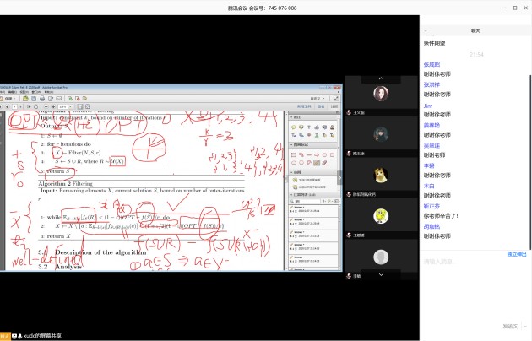Open the create dropdown in Acrobat toolbar
The image size is (532, 341).
click(x=10, y=98)
